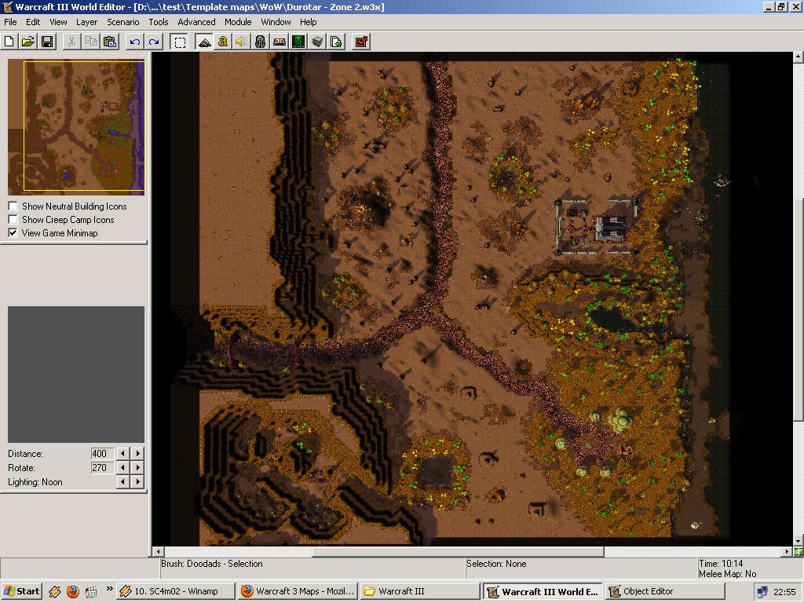Open the Advanced menu
The height and width of the screenshot is (603, 804).
196,22
